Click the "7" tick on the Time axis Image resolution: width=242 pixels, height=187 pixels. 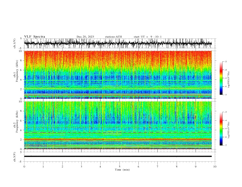(x=158, y=167)
